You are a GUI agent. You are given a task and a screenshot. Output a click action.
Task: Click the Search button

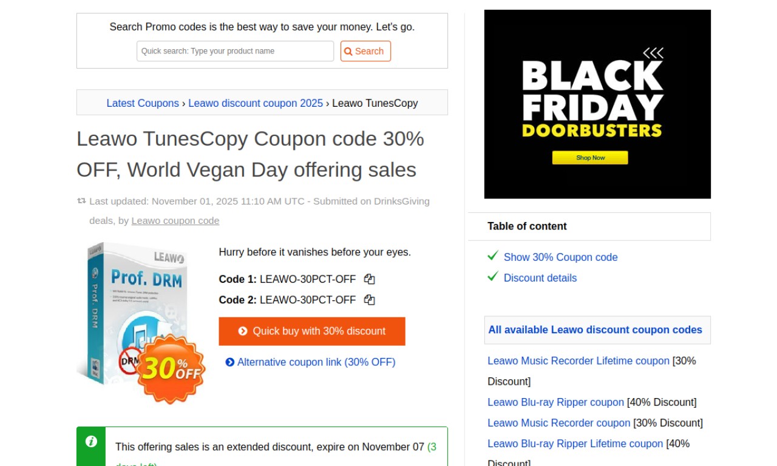365,51
